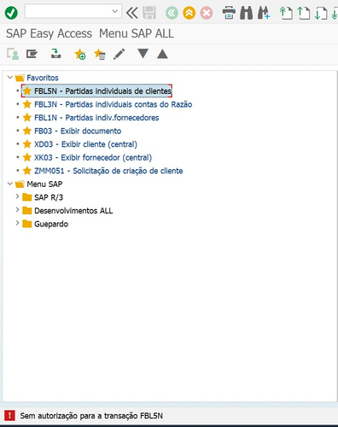Select the Desenvolvimentos ALL folder label
The image size is (338, 427).
[73, 211]
